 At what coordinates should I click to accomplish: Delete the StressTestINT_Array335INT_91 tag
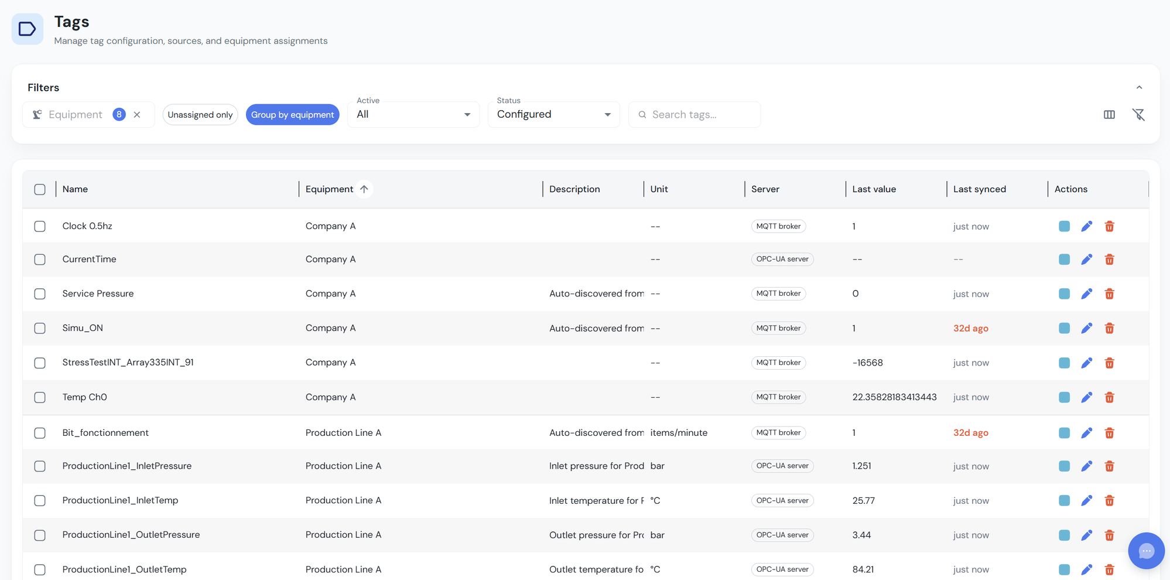1109,363
